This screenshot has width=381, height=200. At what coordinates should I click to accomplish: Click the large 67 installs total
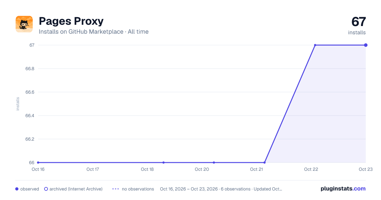(x=358, y=22)
